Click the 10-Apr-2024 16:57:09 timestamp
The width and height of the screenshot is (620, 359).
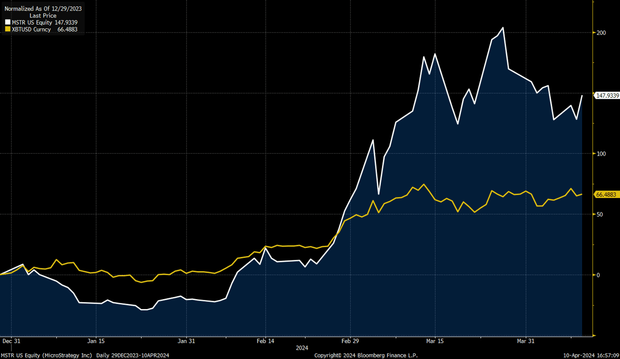click(x=591, y=356)
